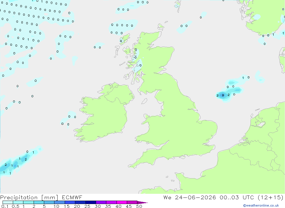Click the '(12+15)' forecast run label
The height and width of the screenshot is (208, 285).
tap(271, 197)
